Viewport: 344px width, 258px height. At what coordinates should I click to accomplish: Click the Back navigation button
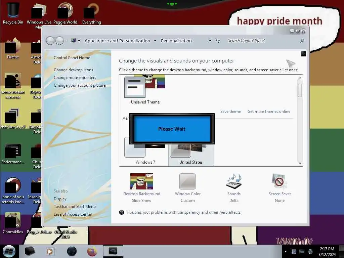50,41
